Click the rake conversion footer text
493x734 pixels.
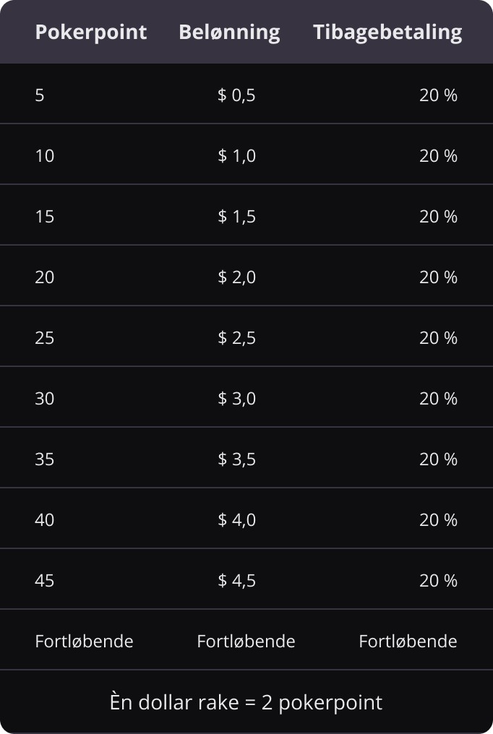246,701
